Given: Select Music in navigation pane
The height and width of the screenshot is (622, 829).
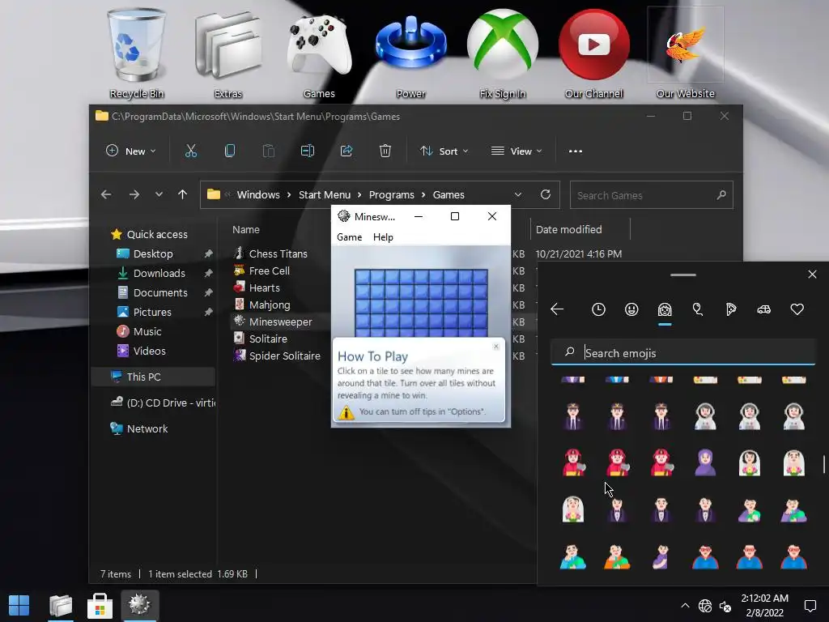Looking at the screenshot, I should coord(147,331).
